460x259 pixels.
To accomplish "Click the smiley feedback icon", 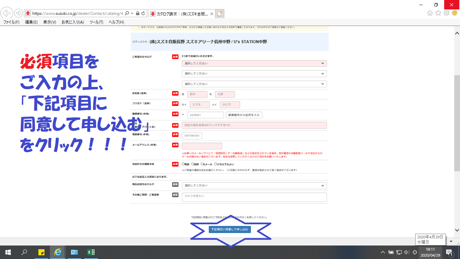I will click(x=455, y=13).
